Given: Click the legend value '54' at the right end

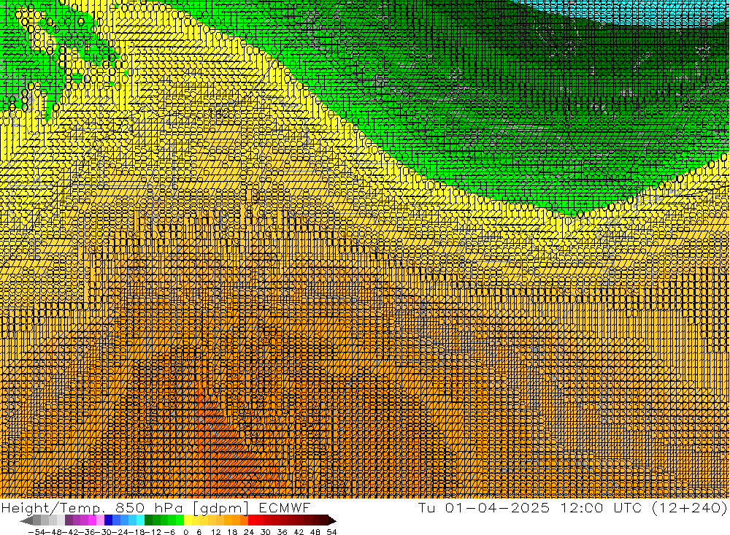Looking at the screenshot, I should pos(331,532).
